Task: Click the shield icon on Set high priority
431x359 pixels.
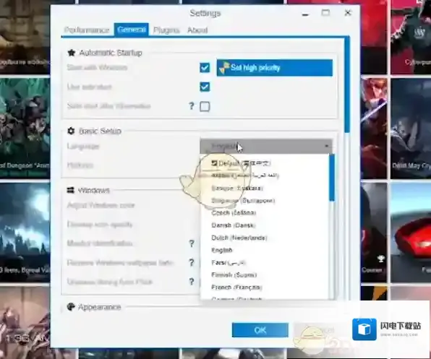Action: click(224, 68)
